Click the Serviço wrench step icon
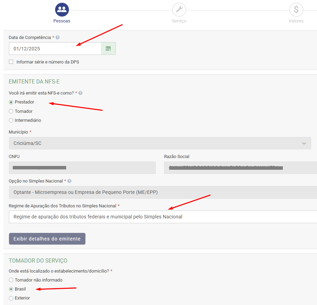Image resolution: width=317 pixels, height=305 pixels. click(179, 10)
